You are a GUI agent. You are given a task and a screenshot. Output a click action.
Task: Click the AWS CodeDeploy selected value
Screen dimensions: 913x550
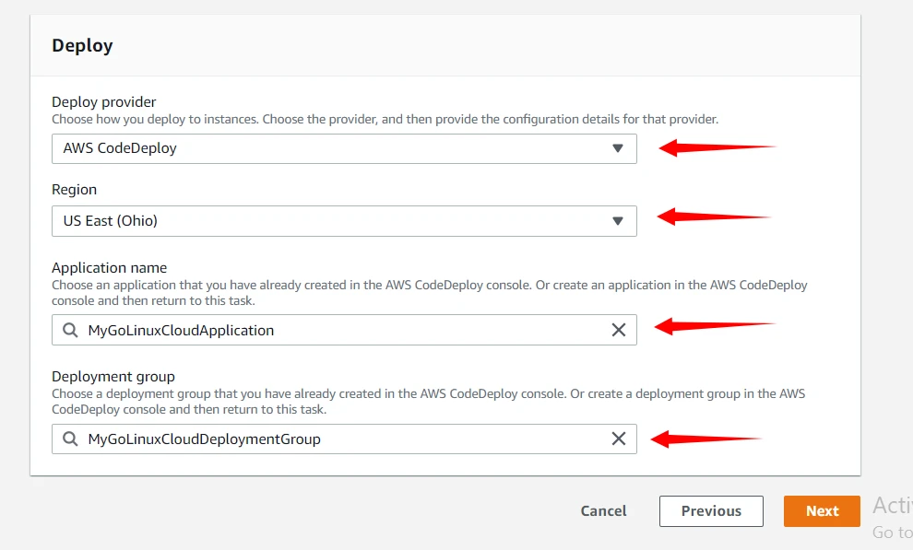(120, 148)
